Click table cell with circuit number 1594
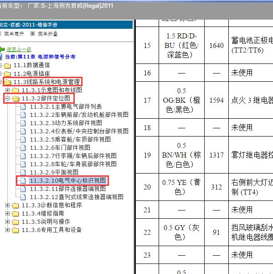The image size is (273, 274). click(216, 100)
